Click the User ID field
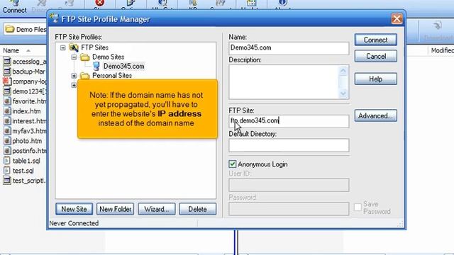The height and width of the screenshot is (255, 454). click(x=289, y=185)
